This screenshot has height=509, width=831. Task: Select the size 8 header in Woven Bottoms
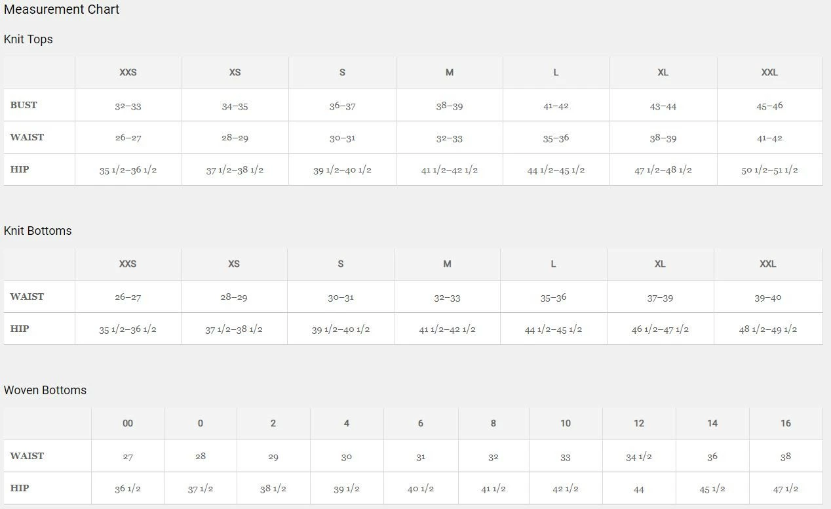tap(493, 423)
